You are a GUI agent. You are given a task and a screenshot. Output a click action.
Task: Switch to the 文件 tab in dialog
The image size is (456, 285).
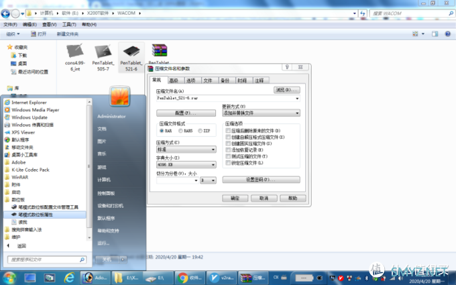point(208,80)
